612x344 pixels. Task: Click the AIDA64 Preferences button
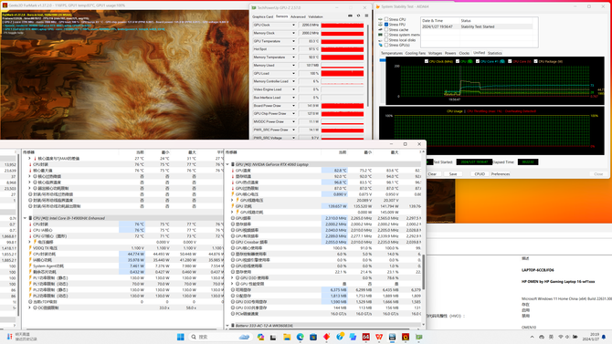(x=501, y=174)
